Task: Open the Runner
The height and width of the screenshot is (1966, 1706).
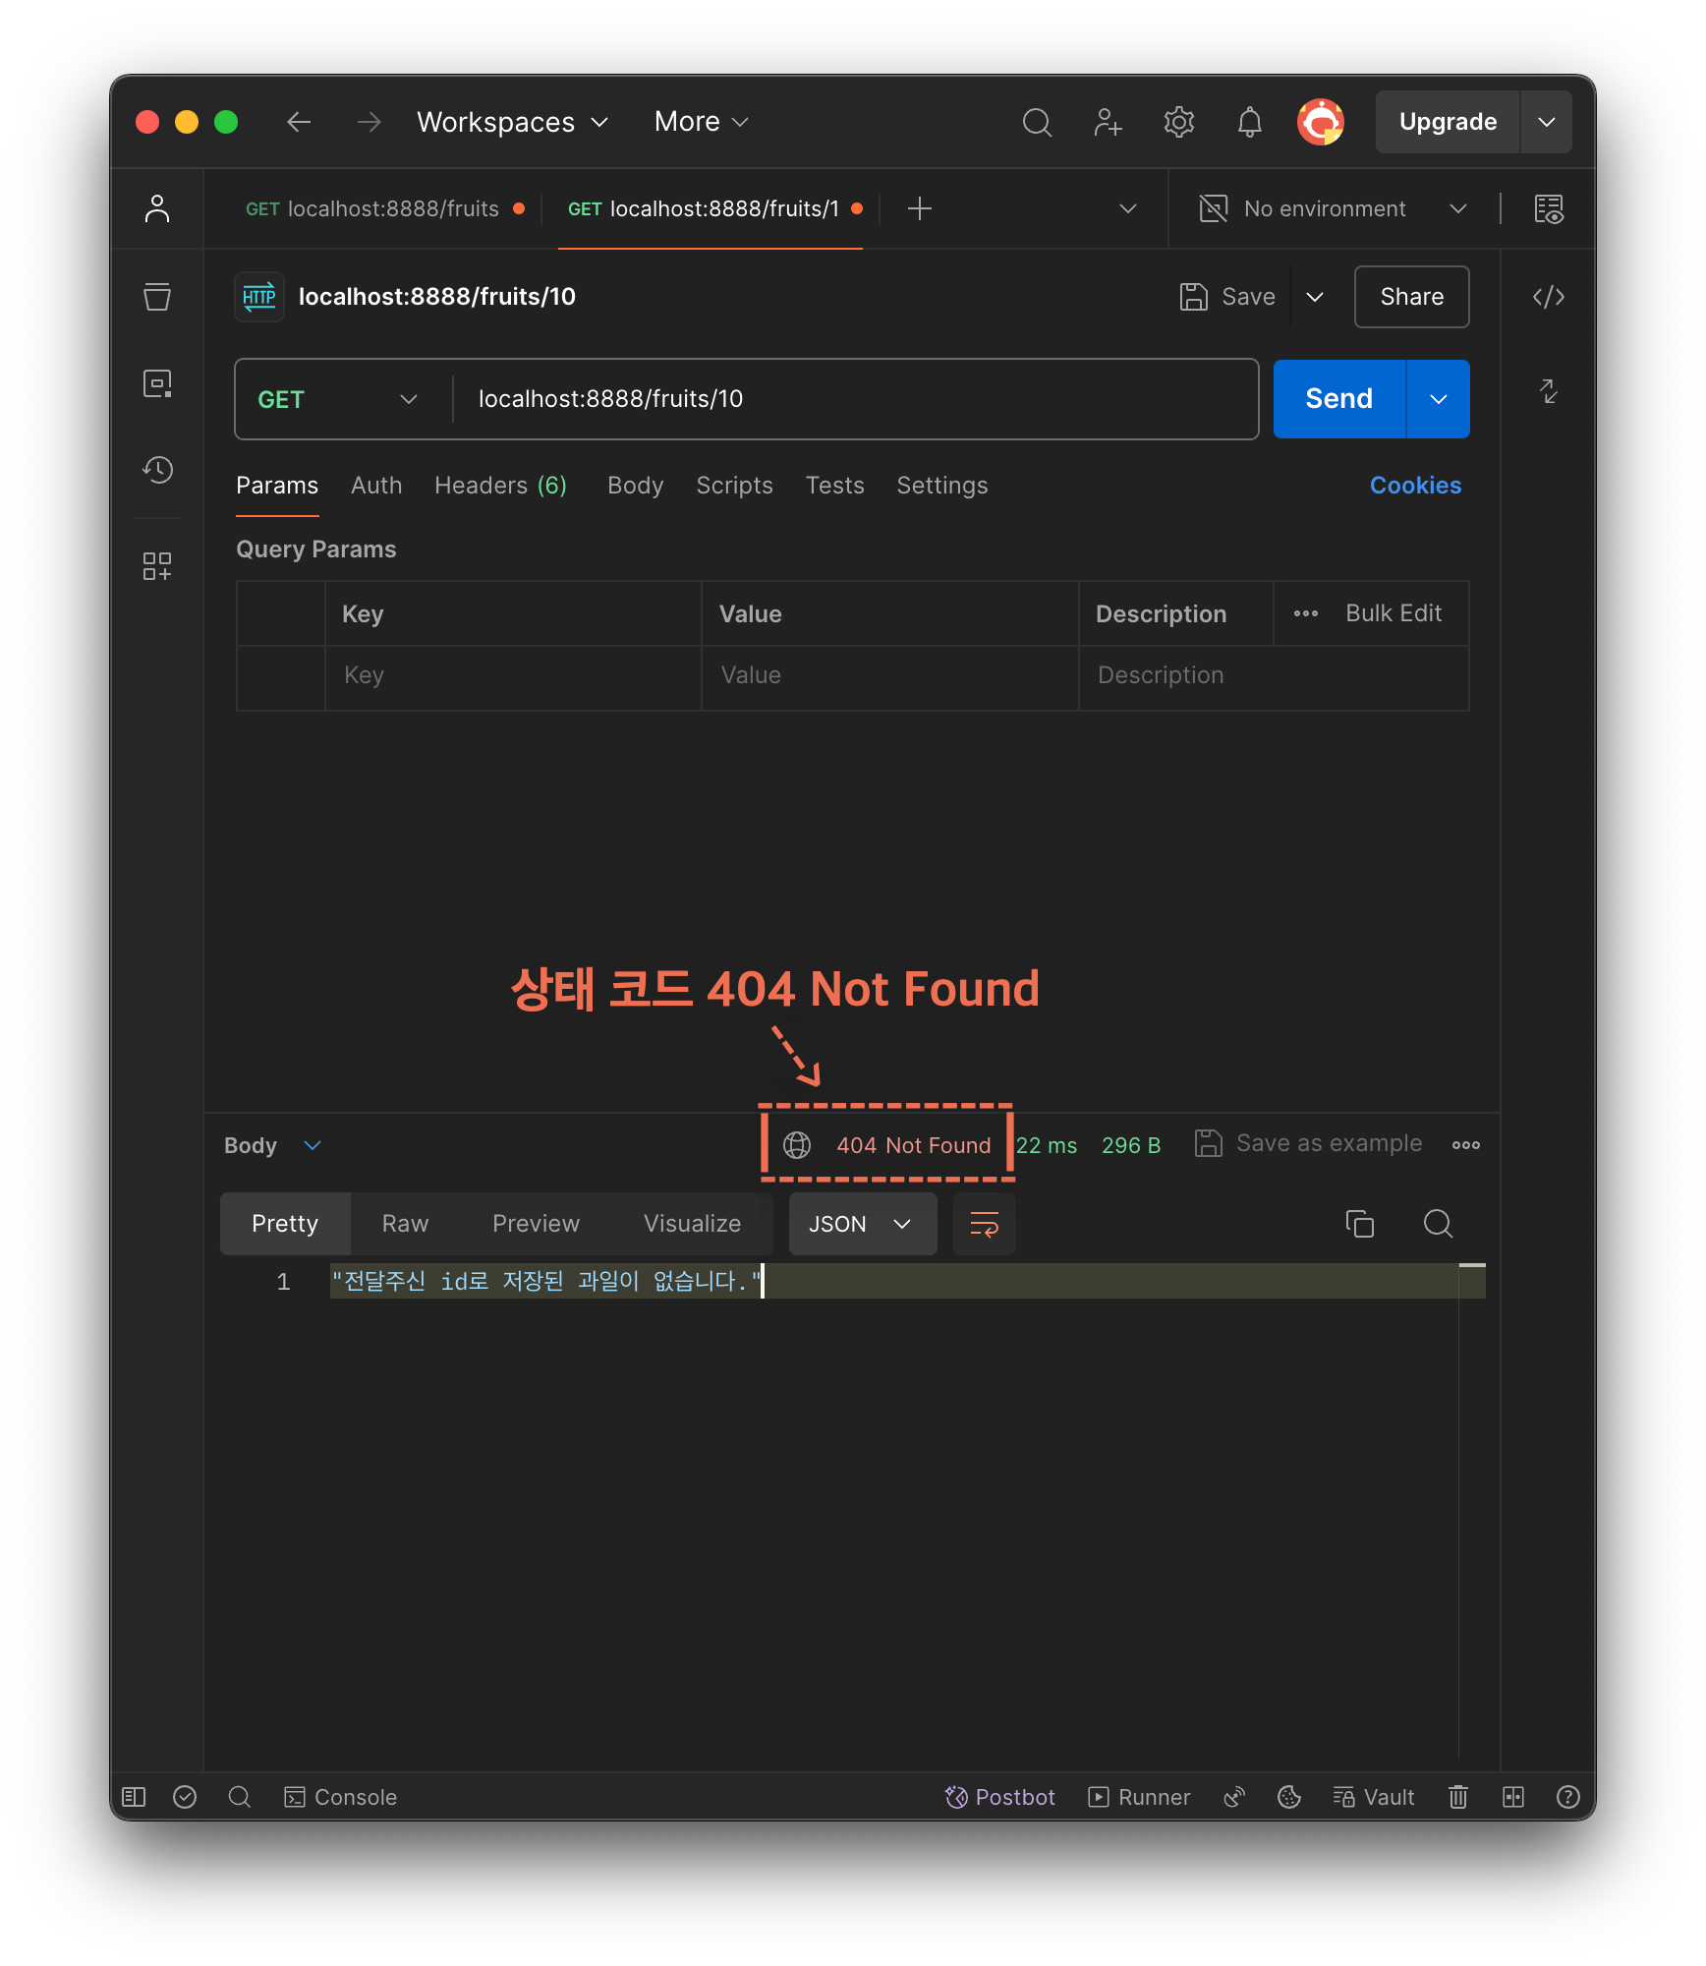Action: pos(1139,1797)
